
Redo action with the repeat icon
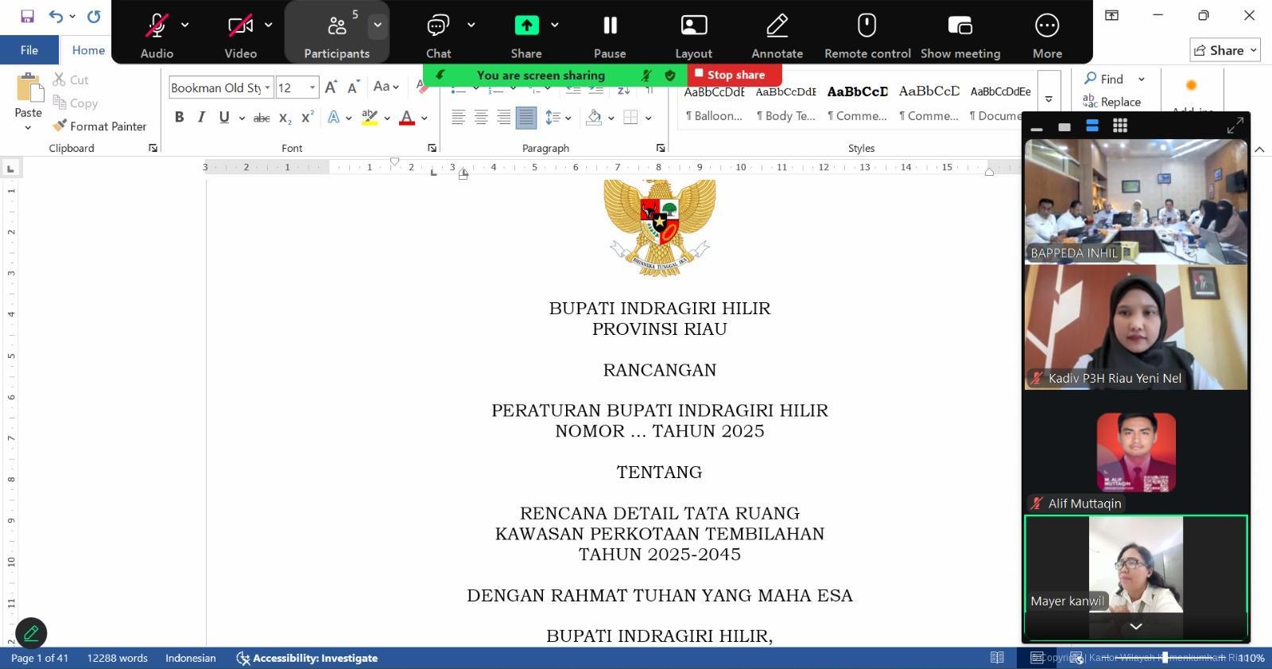tap(94, 16)
